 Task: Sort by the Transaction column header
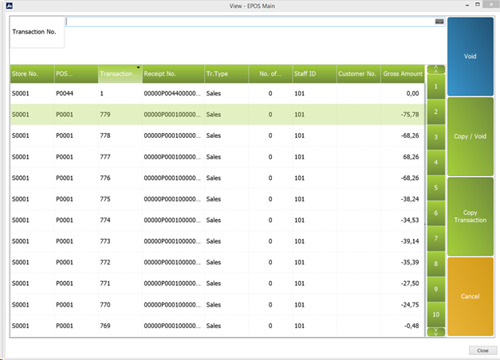point(120,74)
